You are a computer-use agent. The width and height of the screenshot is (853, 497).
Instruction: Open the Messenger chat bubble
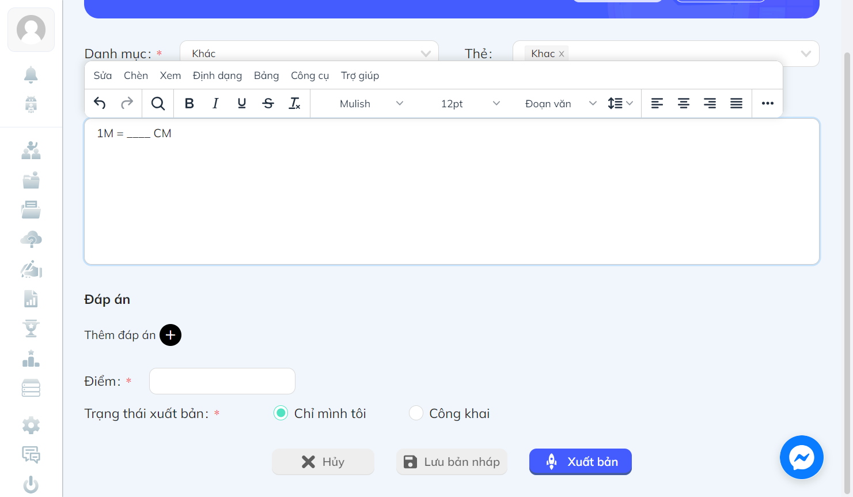pyautogui.click(x=801, y=457)
